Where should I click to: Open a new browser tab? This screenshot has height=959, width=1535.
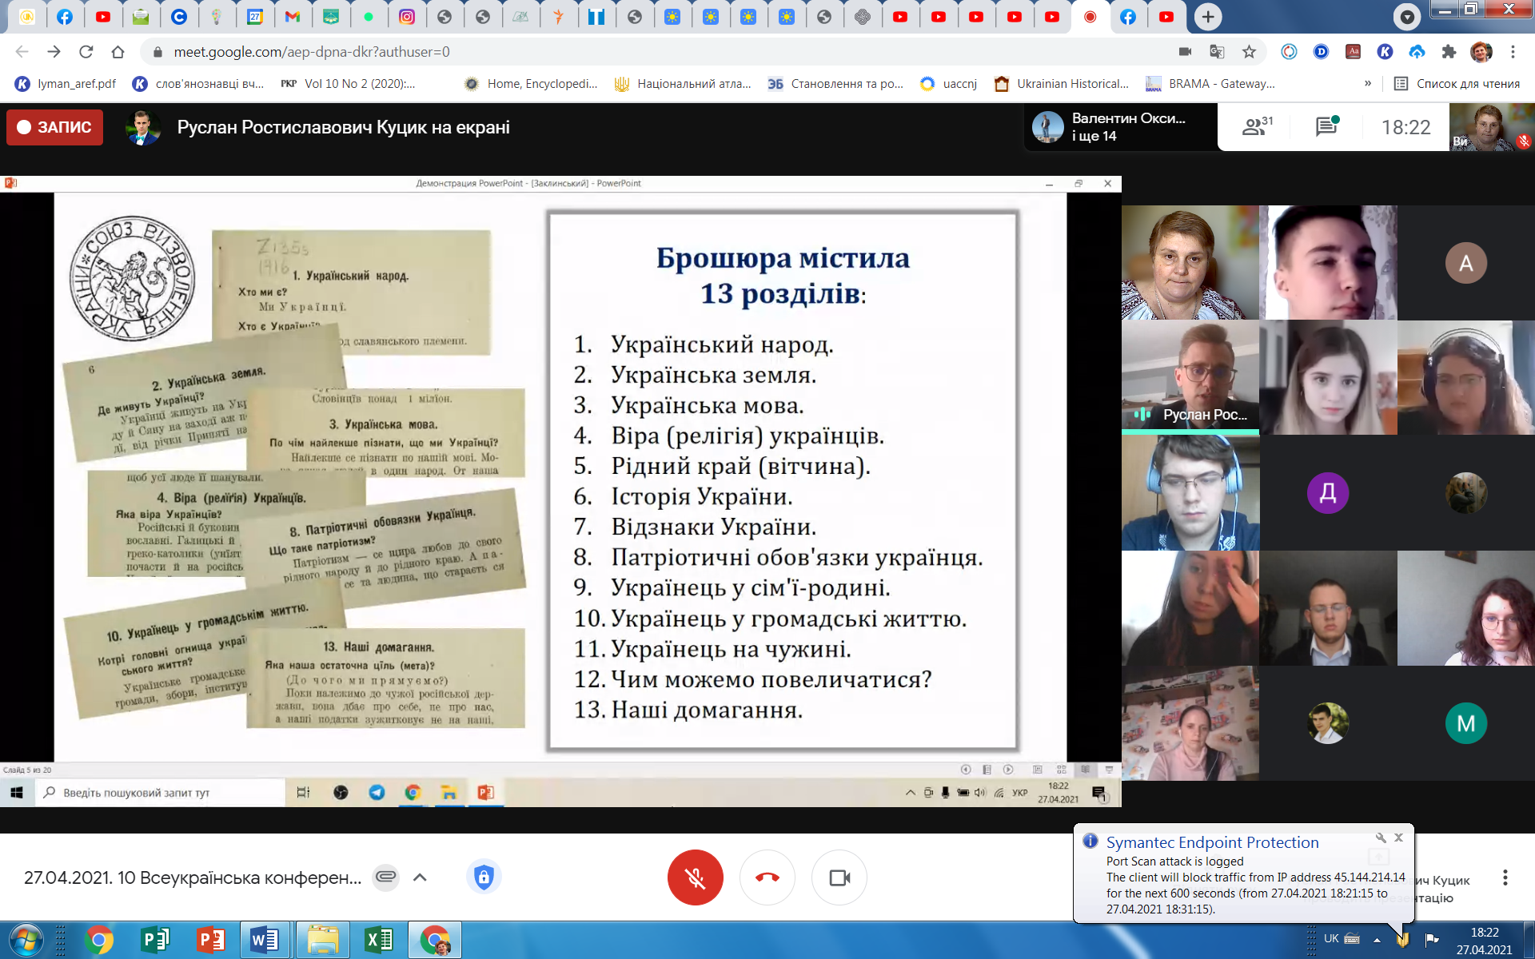click(x=1207, y=17)
